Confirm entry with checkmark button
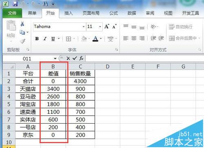 pyautogui.click(x=75, y=59)
